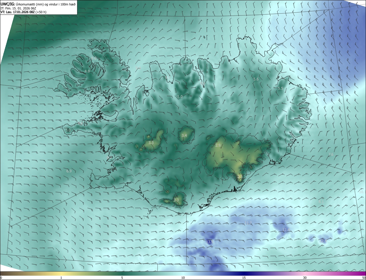Click the 5.5 value label near the east coast

(x=281, y=88)
